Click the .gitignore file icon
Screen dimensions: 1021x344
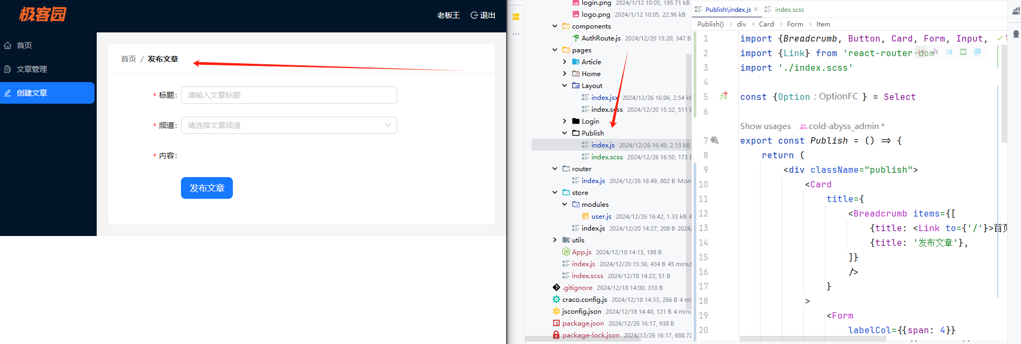pos(556,288)
